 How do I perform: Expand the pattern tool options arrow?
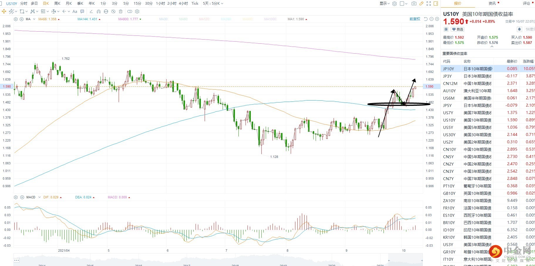point(37,11)
